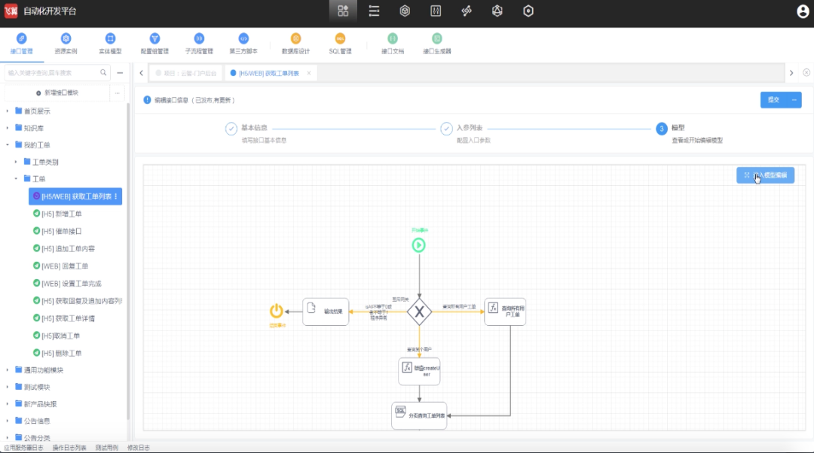This screenshot has width=814, height=453.
Task: Switch to the [H5/WEB] 获取工单列表 tab
Action: pos(265,73)
